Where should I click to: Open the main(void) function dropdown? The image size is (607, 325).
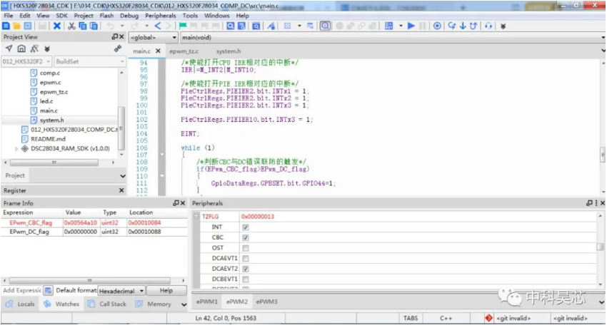(x=393, y=38)
